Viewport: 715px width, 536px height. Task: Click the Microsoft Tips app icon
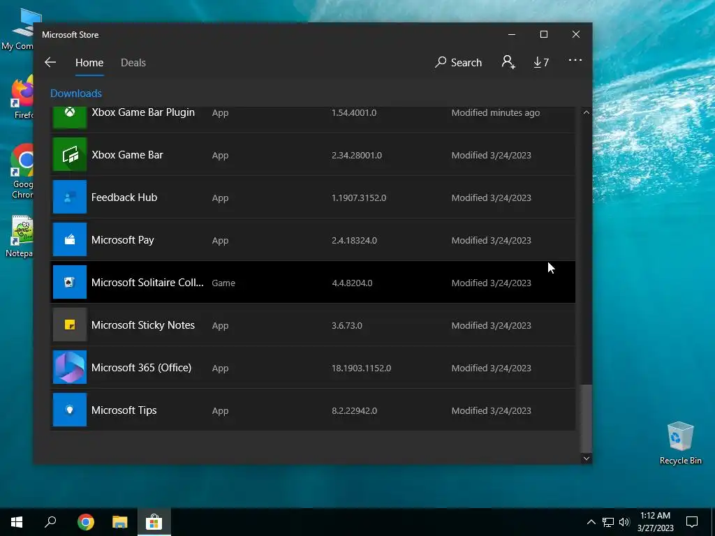point(70,410)
